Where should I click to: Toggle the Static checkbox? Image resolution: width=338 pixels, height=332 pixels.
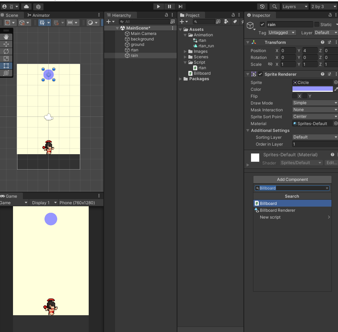pyautogui.click(x=317, y=24)
